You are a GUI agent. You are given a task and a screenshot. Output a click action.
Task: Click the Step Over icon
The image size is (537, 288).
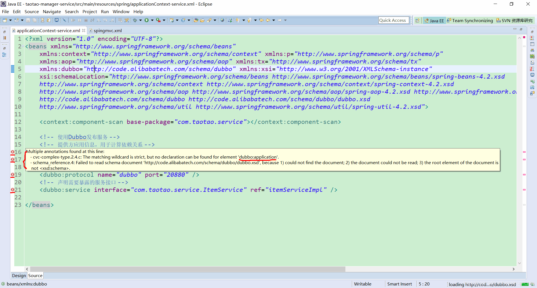click(105, 20)
